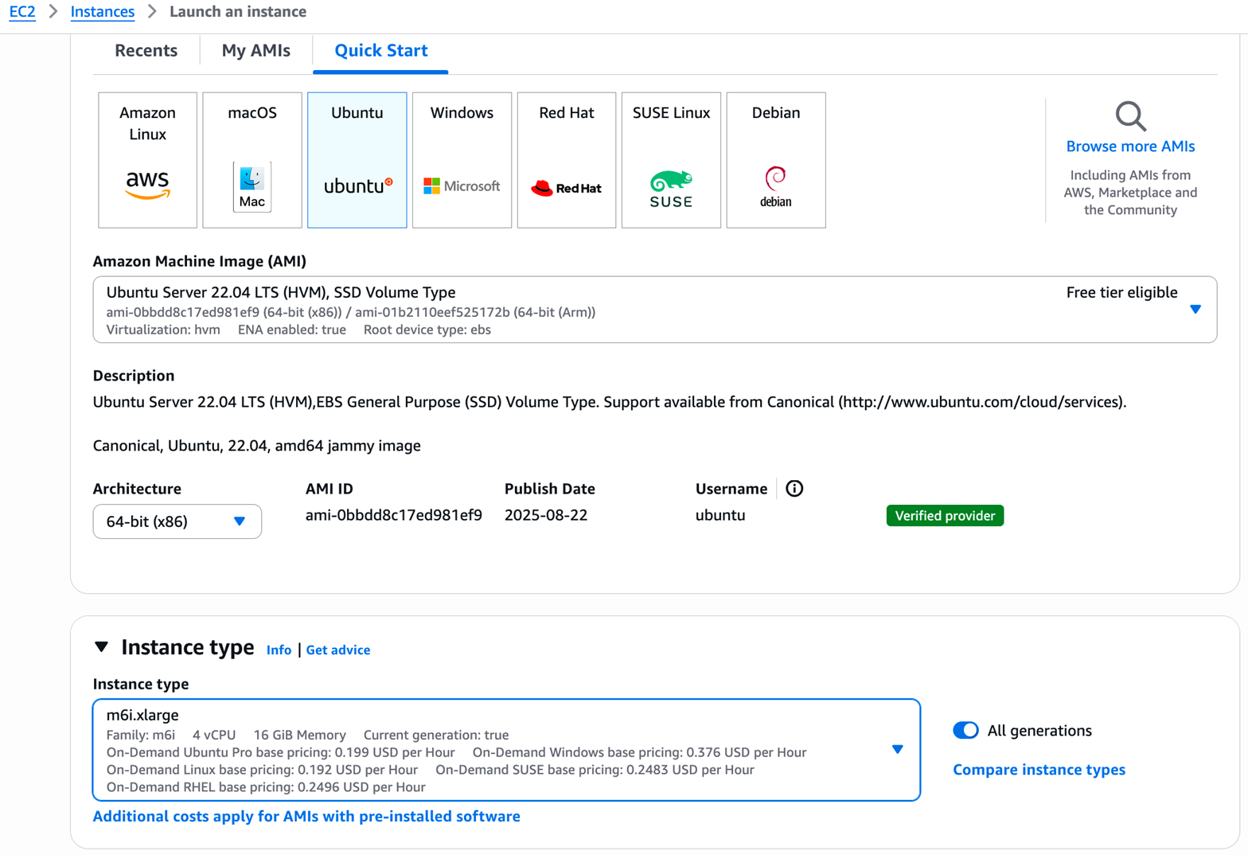
Task: Click the Browse more AMIs magnifier icon
Action: tap(1130, 116)
